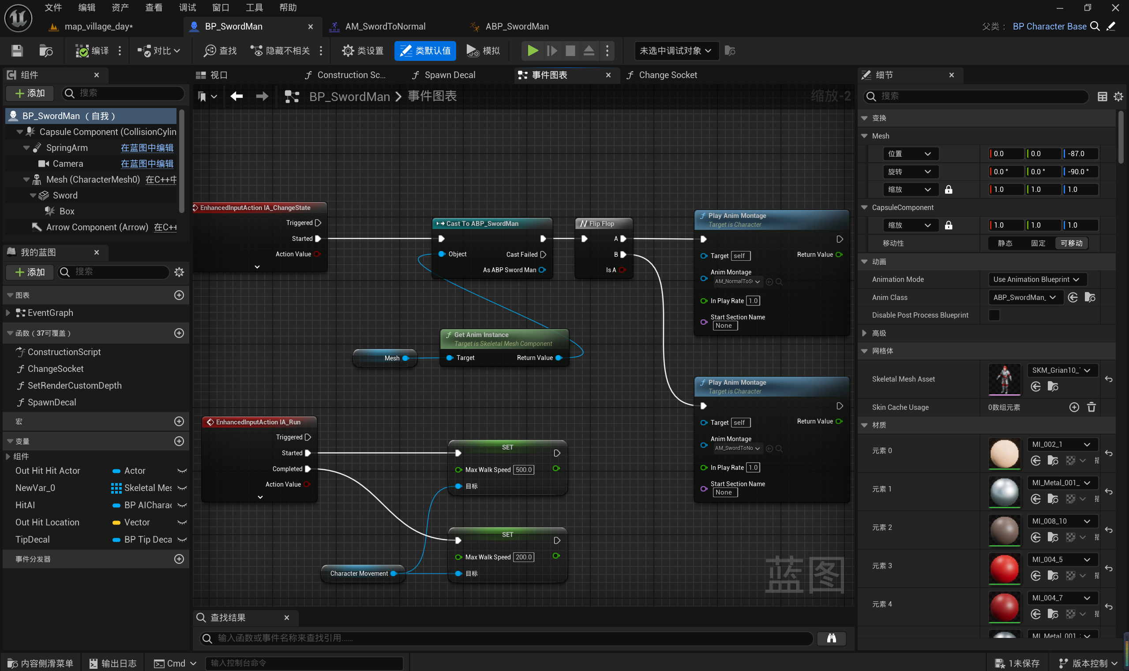Switch to the map_village_day tab
Image resolution: width=1129 pixels, height=671 pixels.
pos(98,26)
